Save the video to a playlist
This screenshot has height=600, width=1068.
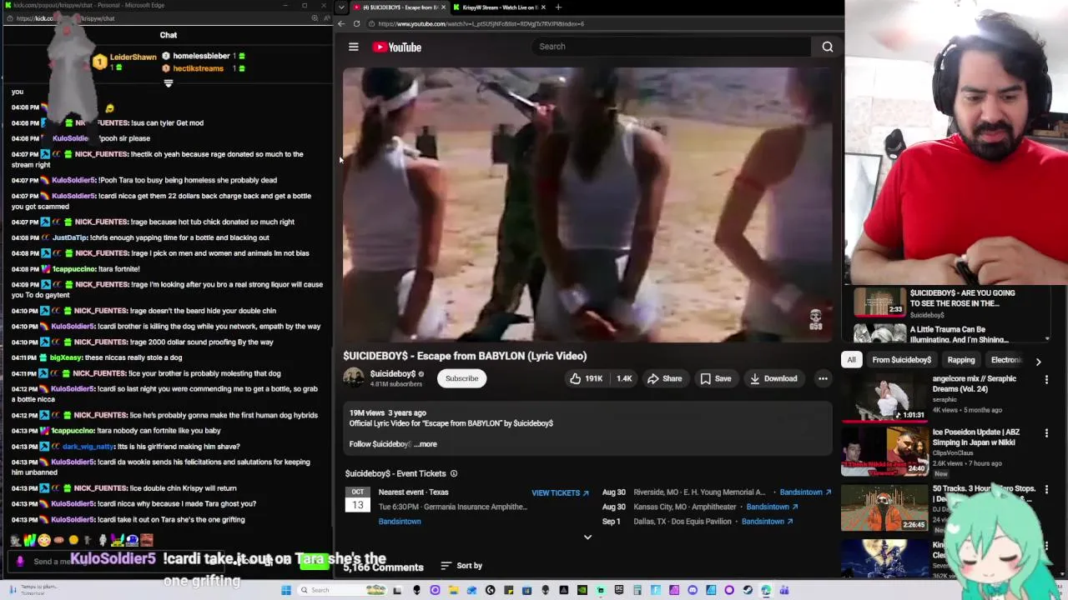pos(715,378)
